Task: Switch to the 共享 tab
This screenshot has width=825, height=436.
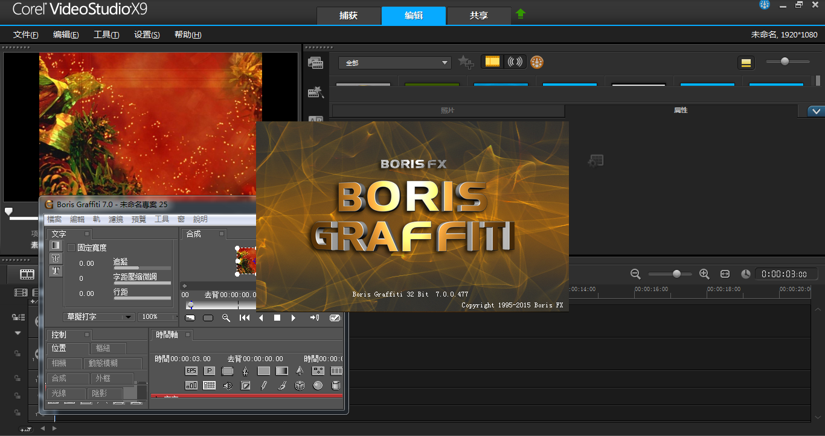Action: (x=478, y=16)
